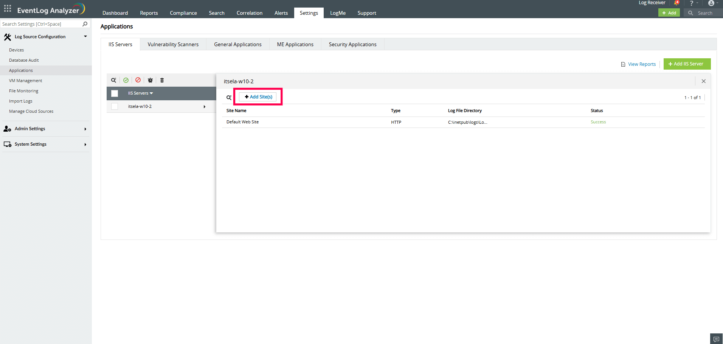Collapse the Log Source Configuration section
The height and width of the screenshot is (344, 723).
[x=85, y=36]
